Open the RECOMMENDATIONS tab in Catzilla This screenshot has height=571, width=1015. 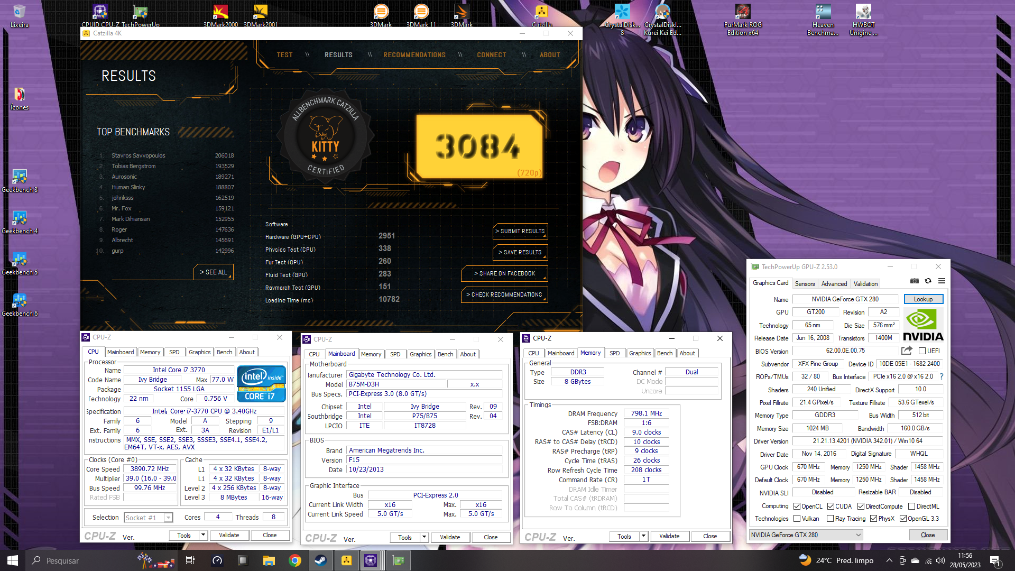tap(414, 55)
